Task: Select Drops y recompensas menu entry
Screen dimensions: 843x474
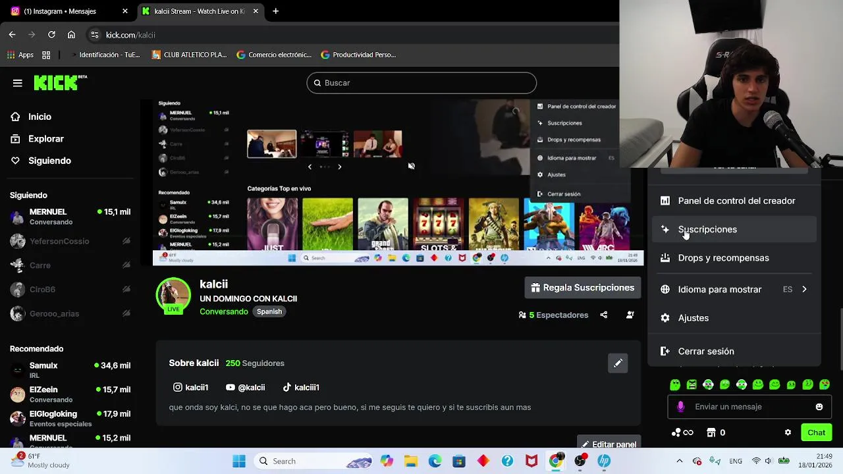Action: pos(735,258)
